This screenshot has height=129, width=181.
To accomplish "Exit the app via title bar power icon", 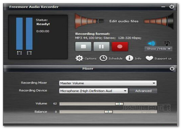I will point(172,7).
